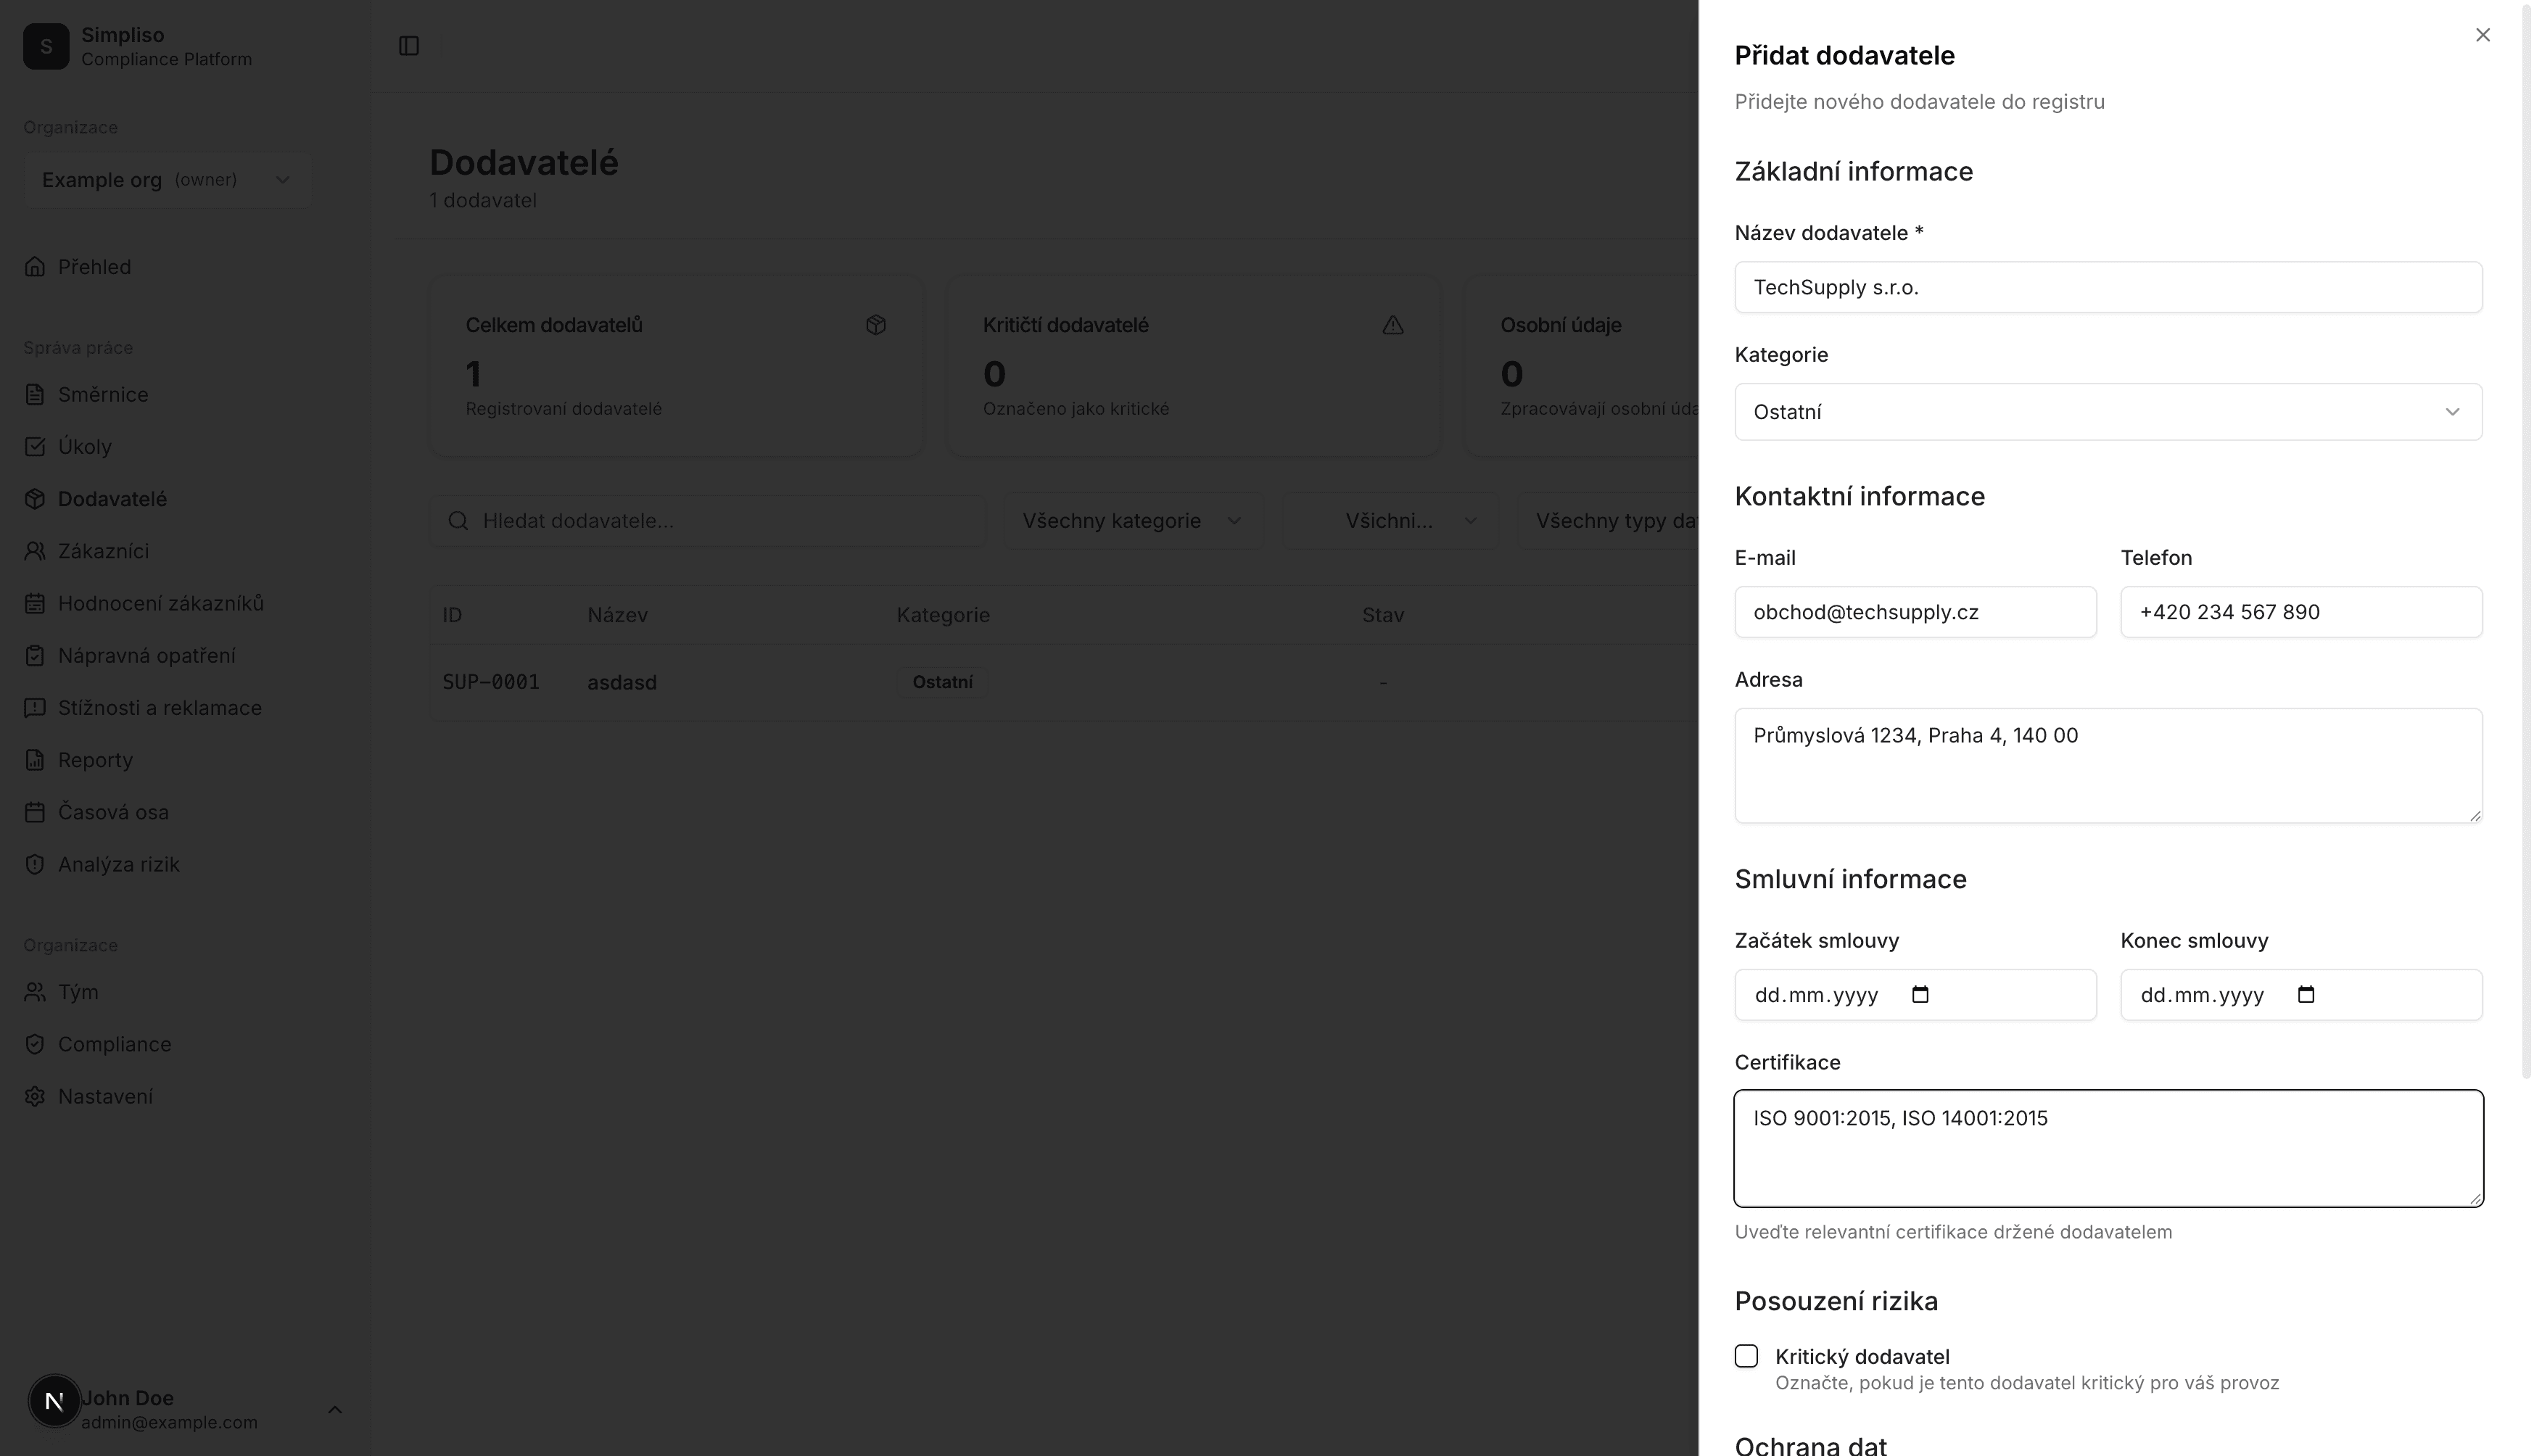Viewport: 2534px width, 1456px height.
Task: Expand the Example org organization selector
Action: 167,180
